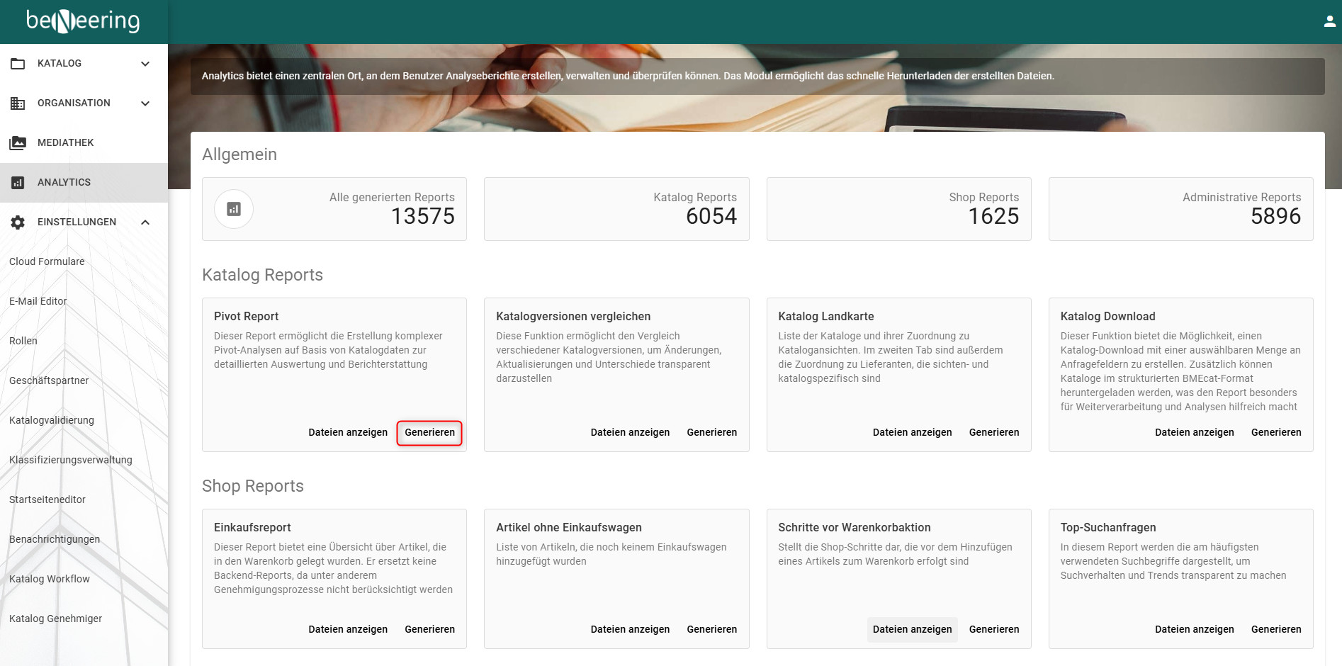This screenshot has height=666, width=1342.
Task: Open Startseiteneditor in sidebar
Action: point(47,499)
